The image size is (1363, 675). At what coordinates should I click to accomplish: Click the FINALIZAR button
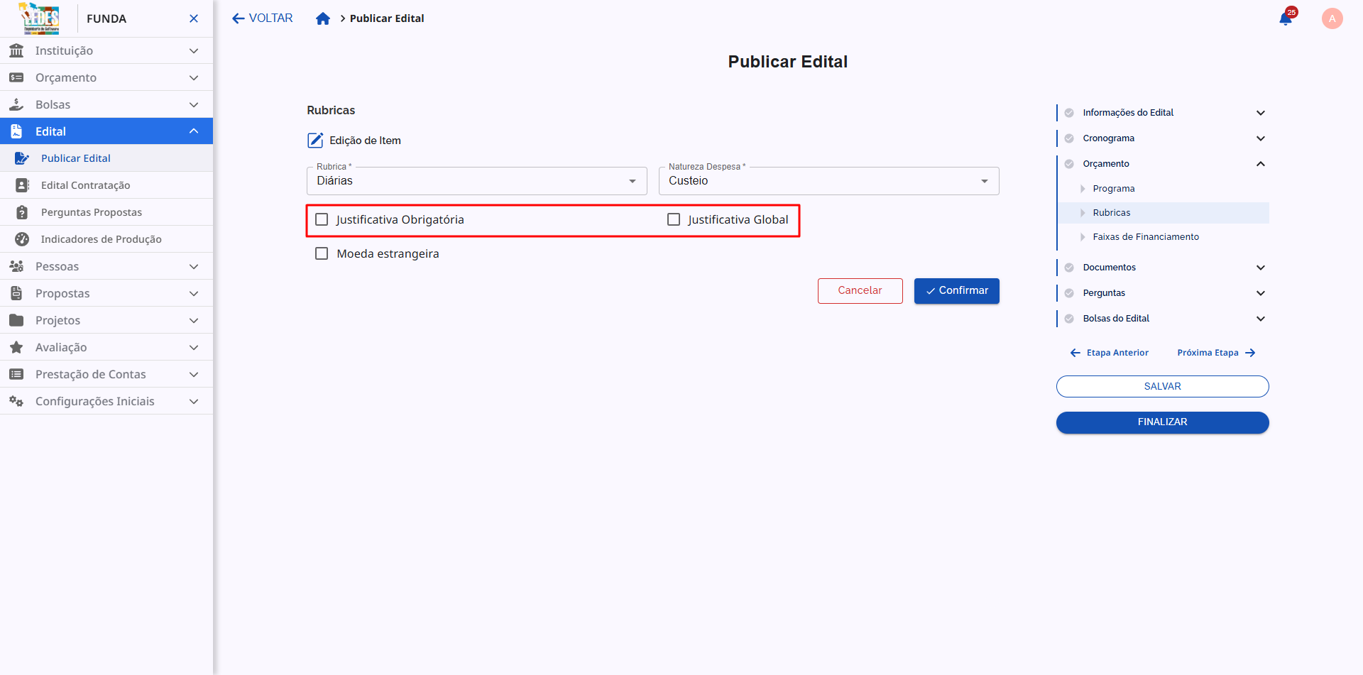(1162, 422)
